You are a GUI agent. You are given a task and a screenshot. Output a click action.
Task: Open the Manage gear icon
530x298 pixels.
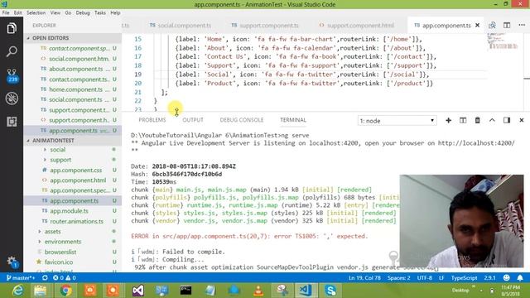tap(12, 262)
